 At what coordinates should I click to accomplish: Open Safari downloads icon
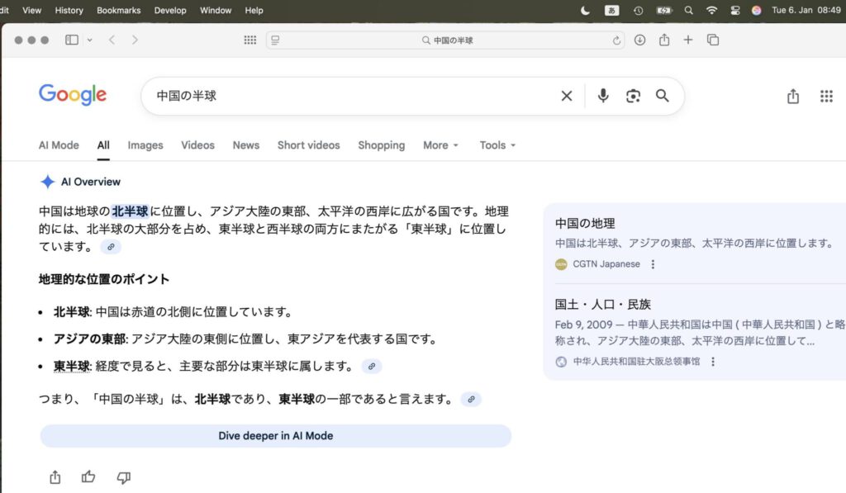pos(640,40)
